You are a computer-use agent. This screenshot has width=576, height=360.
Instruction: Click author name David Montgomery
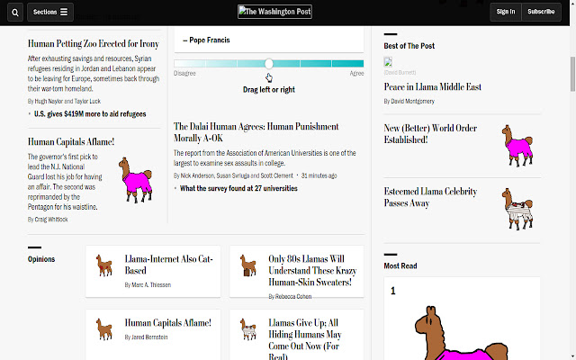(412, 101)
